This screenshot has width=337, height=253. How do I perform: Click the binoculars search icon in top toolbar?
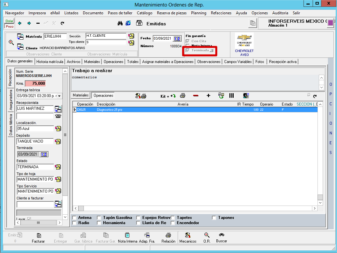tap(120, 23)
